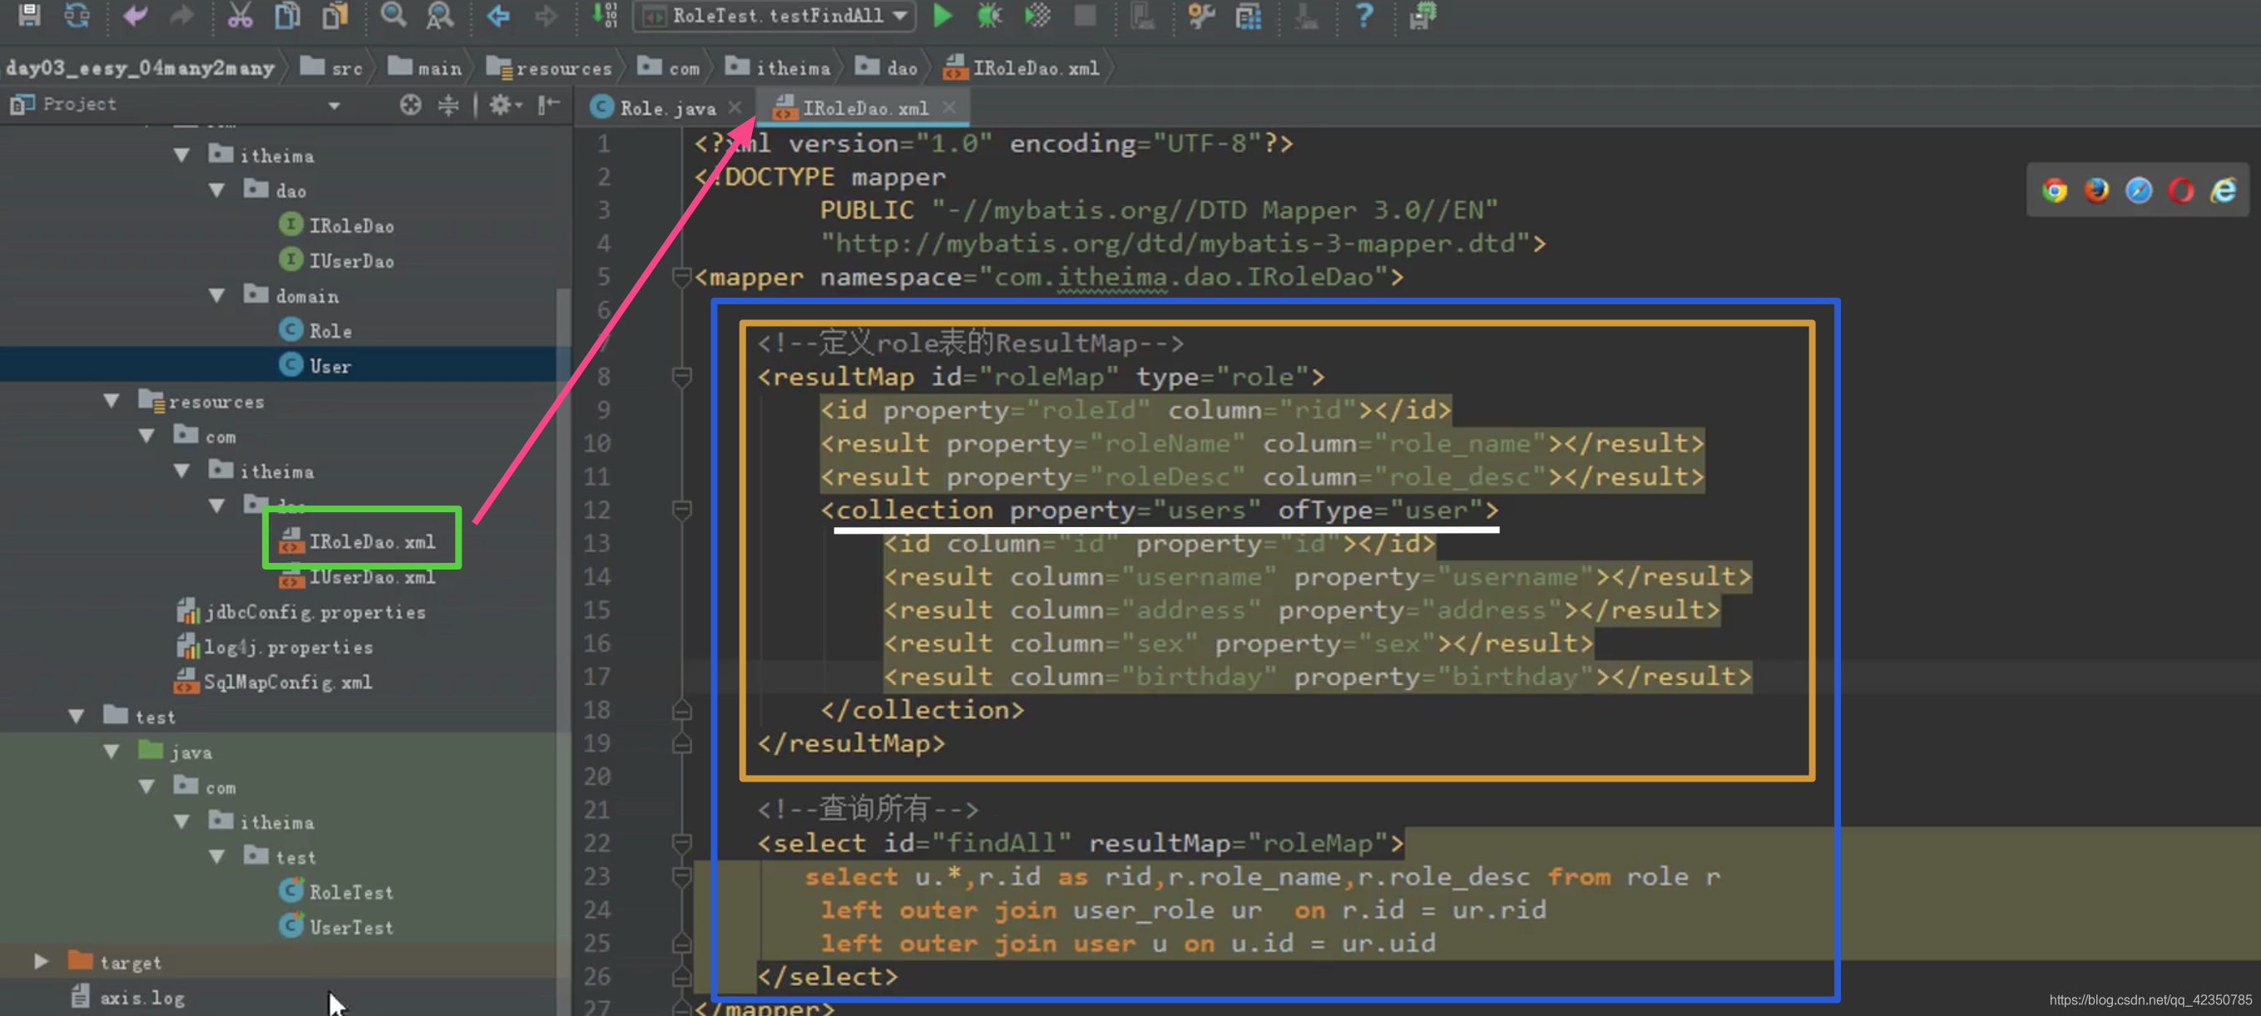Click the Cut scissors icon
Screen dimensions: 2261x1016
click(x=240, y=15)
